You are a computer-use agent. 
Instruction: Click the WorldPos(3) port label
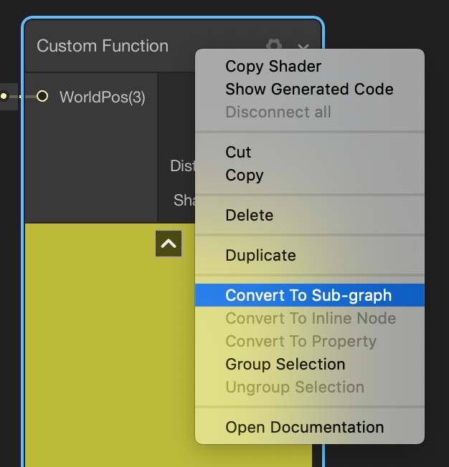coord(103,97)
